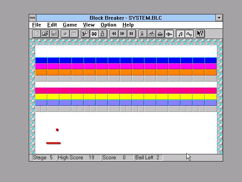Pause the game with pause button
The height and width of the screenshot is (182, 242).
(131, 34)
